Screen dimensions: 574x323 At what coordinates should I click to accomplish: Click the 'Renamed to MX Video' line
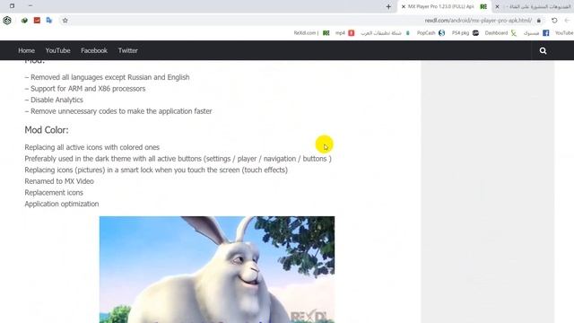click(x=59, y=181)
